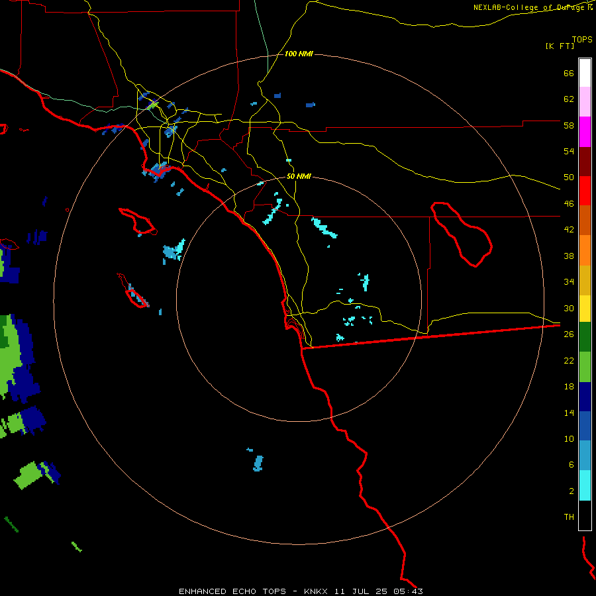The width and height of the screenshot is (596, 596).
Task: Pick the maroon swatch in the legend
Action: tap(585, 162)
